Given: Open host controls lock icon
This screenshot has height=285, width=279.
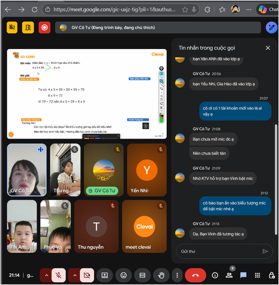Looking at the screenshot, I should pyautogui.click(x=272, y=275).
